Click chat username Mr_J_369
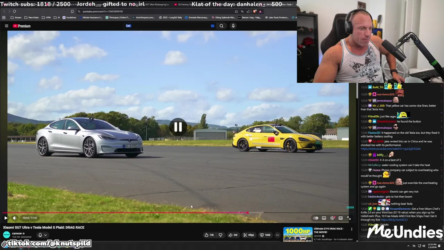This screenshot has height=250, width=444. 379,106
